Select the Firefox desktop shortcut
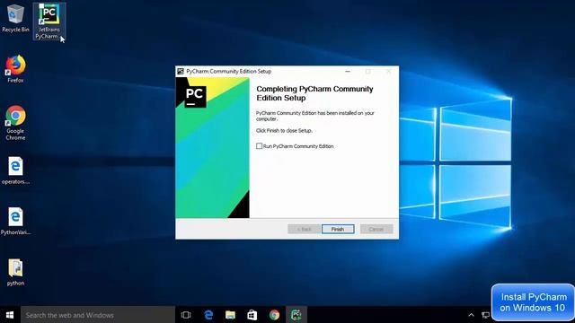Viewport: 575px width, 323px height. click(x=15, y=69)
